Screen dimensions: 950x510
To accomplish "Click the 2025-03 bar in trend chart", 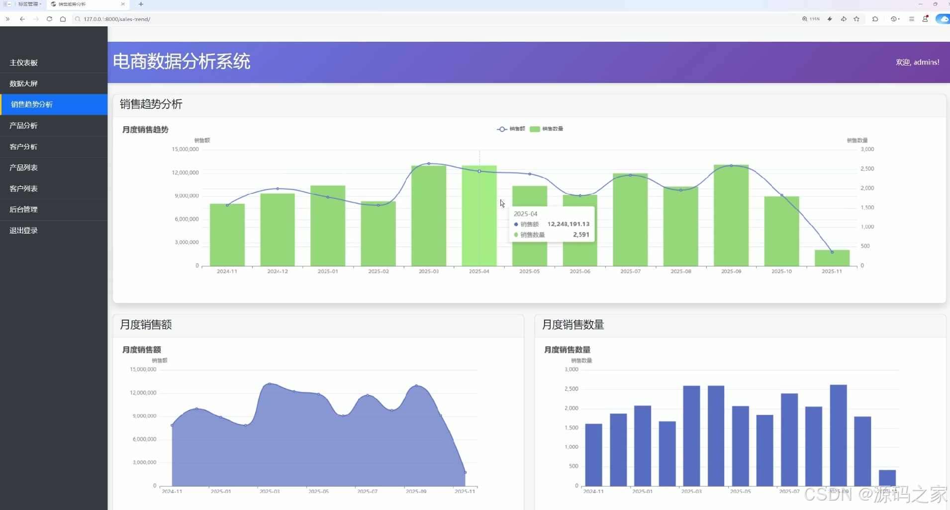I will (x=429, y=216).
